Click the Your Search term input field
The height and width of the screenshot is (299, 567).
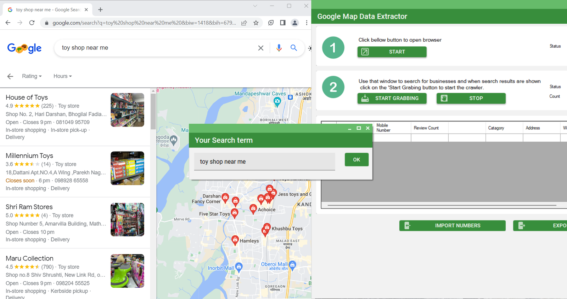pyautogui.click(x=264, y=162)
